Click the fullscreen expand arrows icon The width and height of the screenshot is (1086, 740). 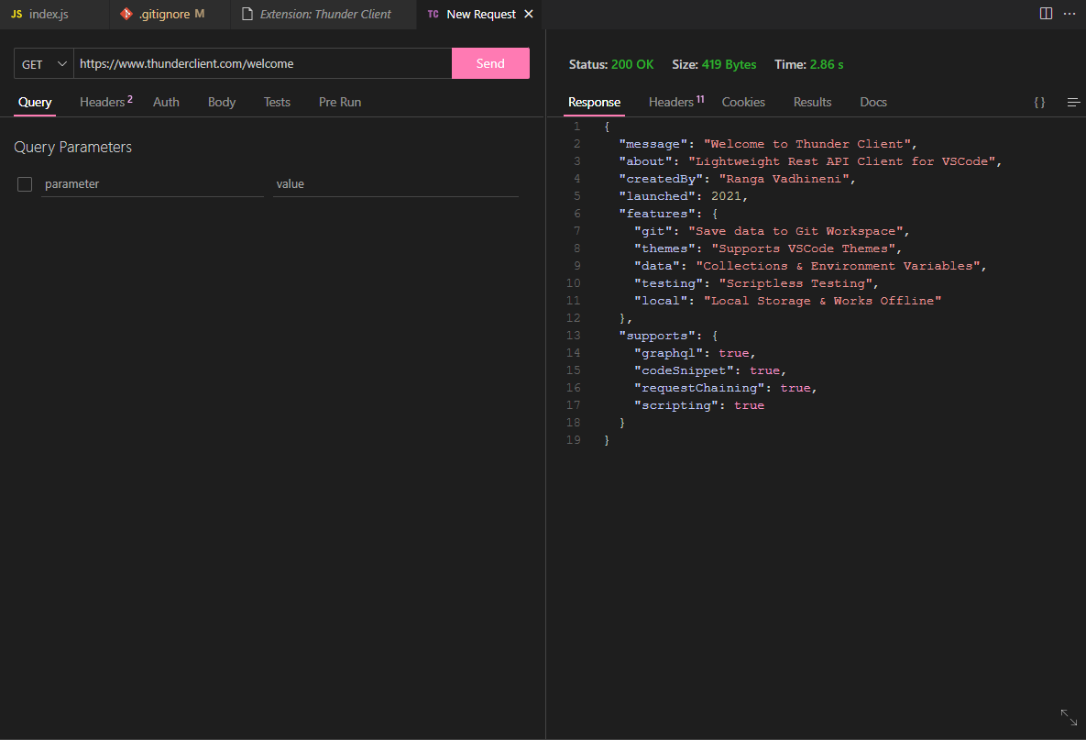[1069, 717]
